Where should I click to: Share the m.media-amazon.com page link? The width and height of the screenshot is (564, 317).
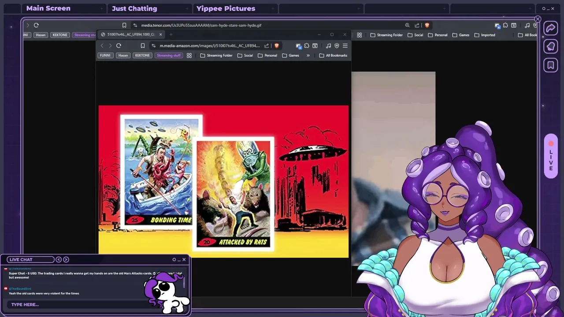click(x=267, y=46)
